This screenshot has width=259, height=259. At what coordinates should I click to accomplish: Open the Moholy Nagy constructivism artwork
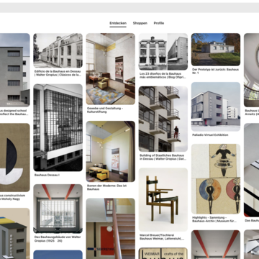click(x=14, y=158)
